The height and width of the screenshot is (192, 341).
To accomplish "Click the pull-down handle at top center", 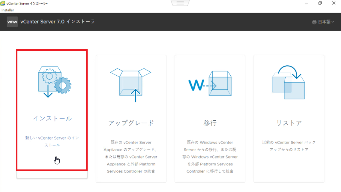I will [180, 3].
